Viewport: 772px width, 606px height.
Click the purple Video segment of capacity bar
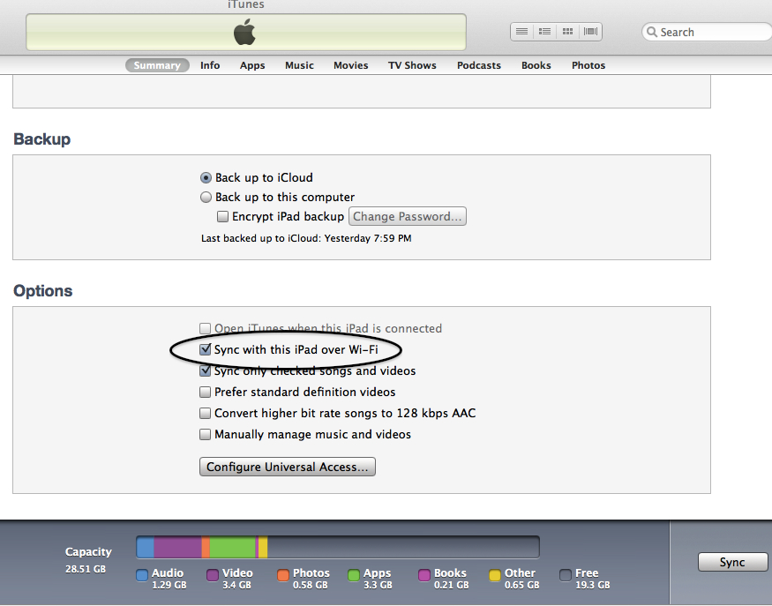[x=177, y=547]
